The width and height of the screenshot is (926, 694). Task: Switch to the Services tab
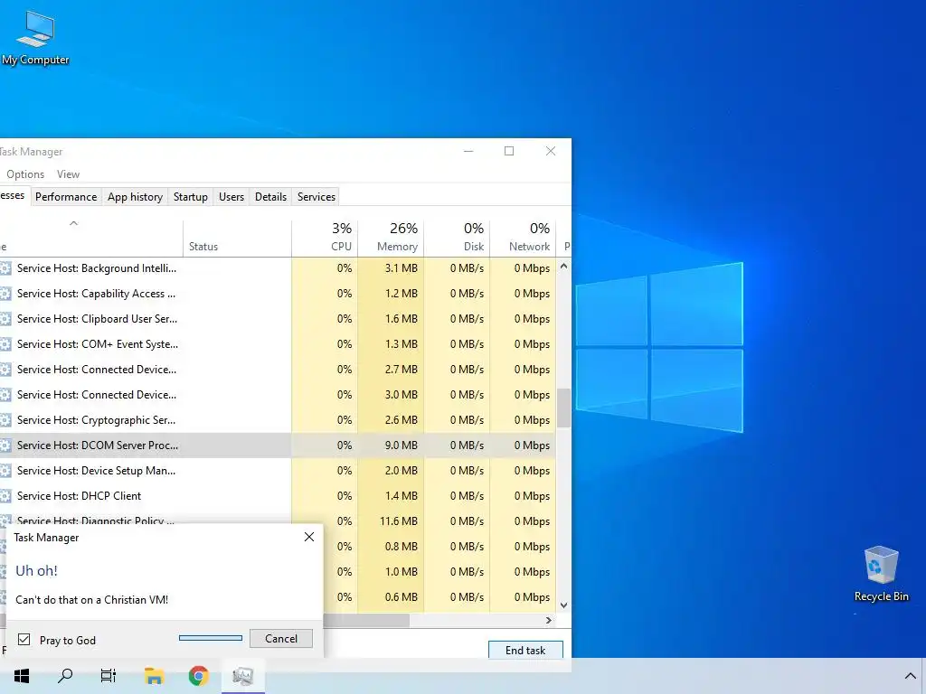click(x=317, y=196)
